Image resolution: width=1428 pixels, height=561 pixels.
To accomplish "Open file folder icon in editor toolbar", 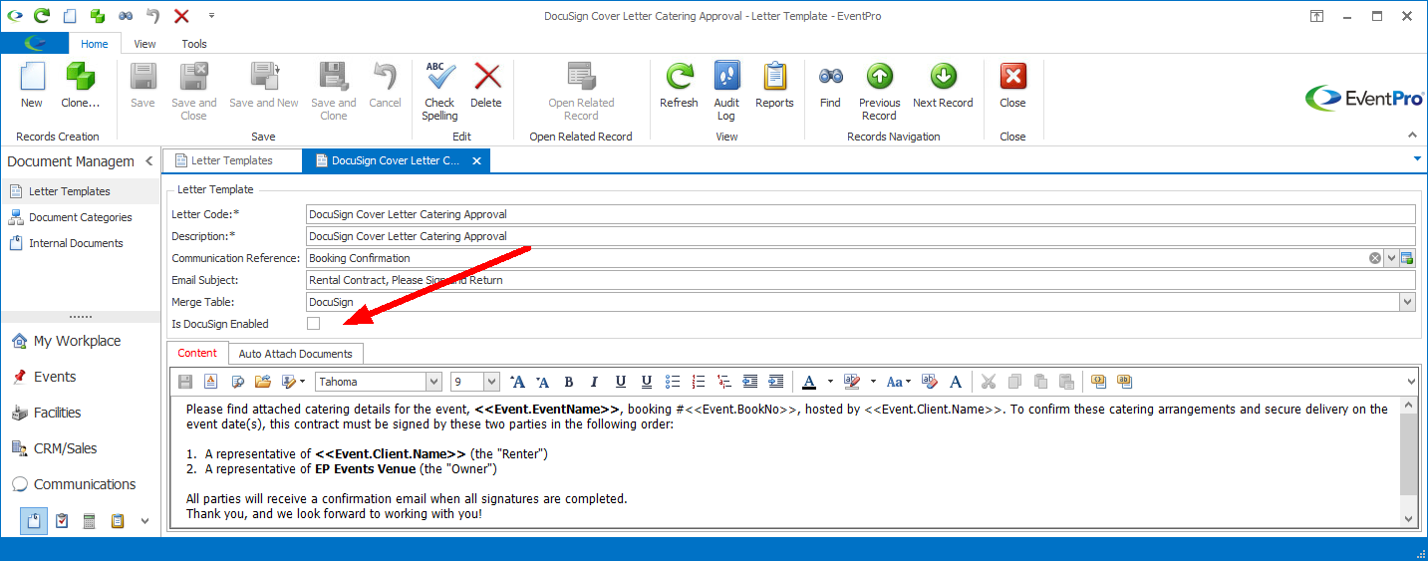I will 263,382.
